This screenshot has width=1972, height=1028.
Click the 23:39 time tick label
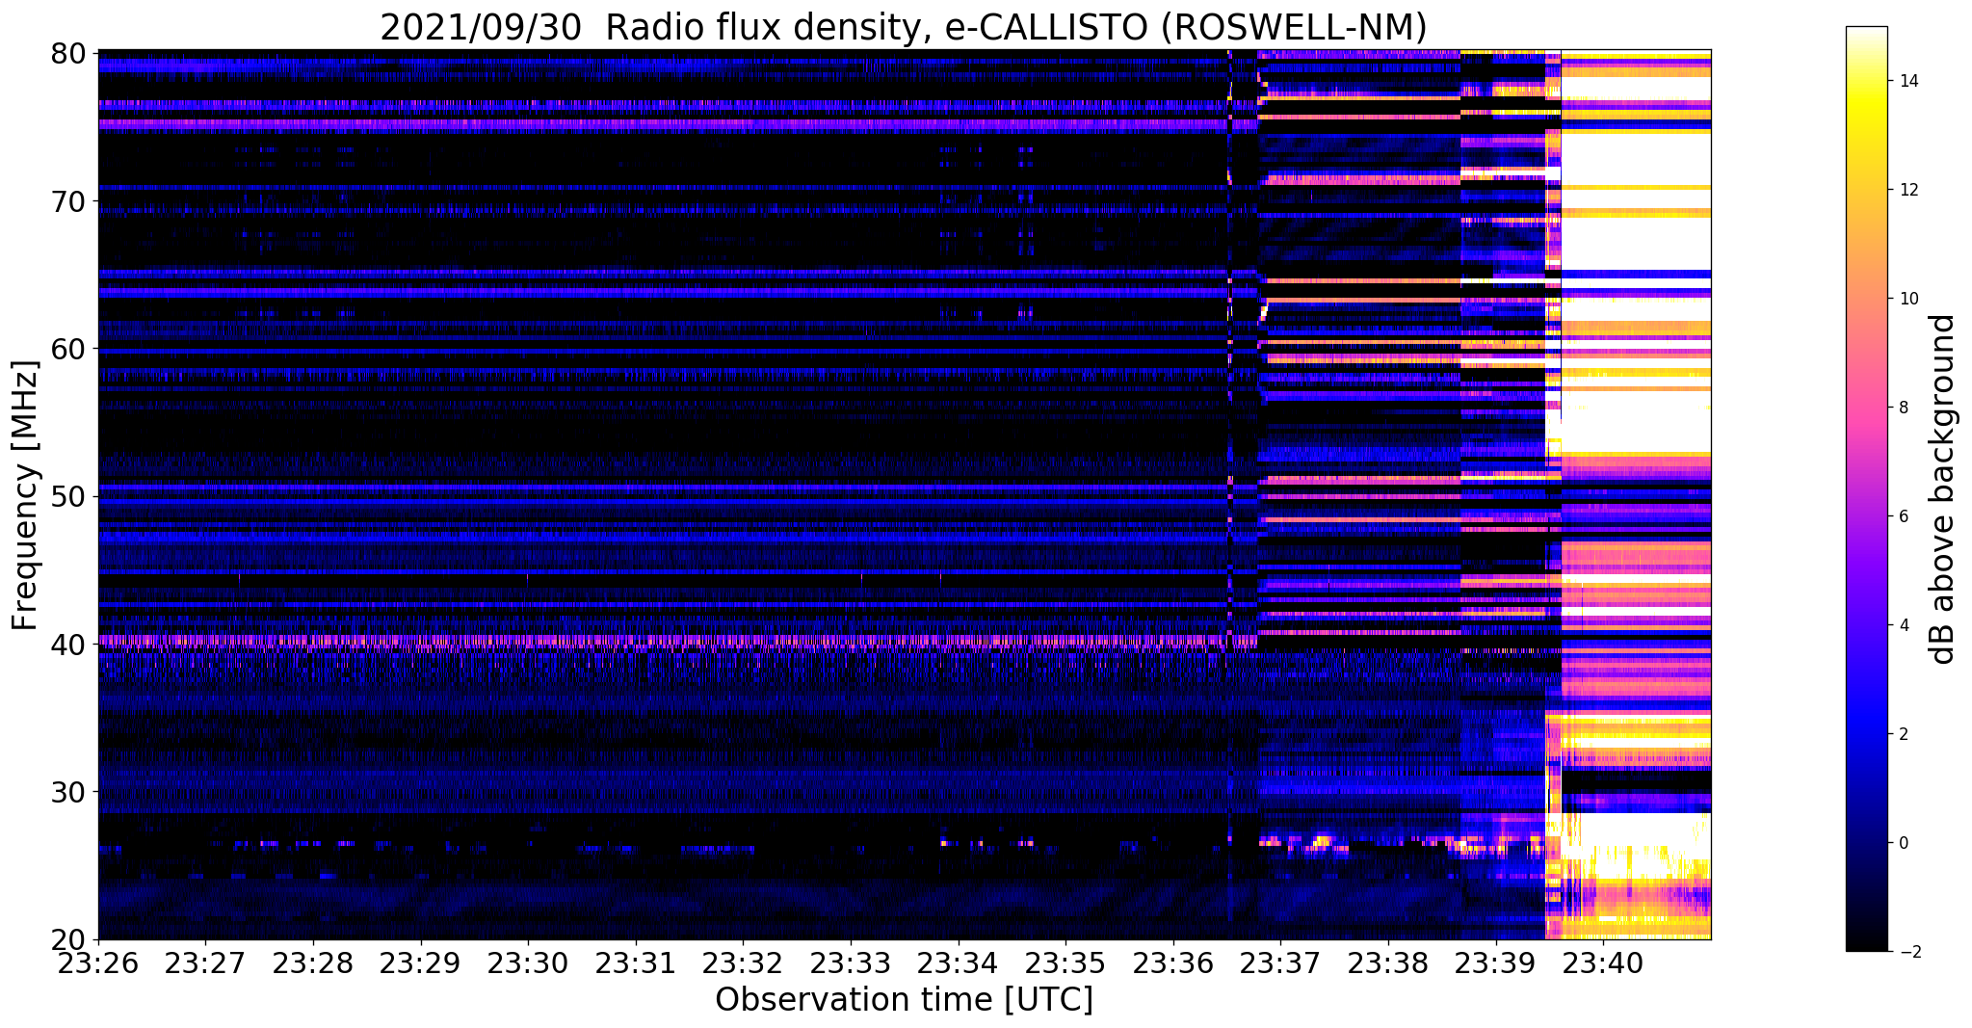[1496, 963]
